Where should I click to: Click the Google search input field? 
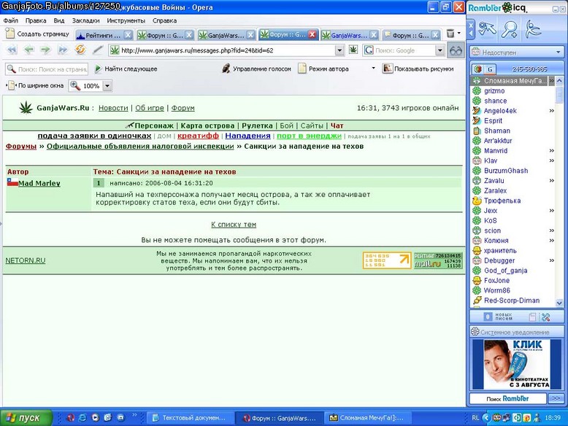(x=404, y=50)
